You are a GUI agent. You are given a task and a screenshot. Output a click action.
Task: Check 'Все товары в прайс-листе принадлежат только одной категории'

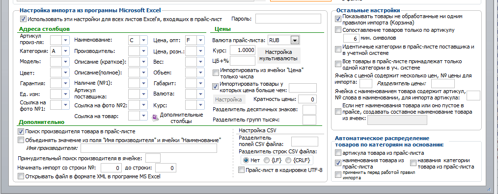pyautogui.click(x=338, y=64)
